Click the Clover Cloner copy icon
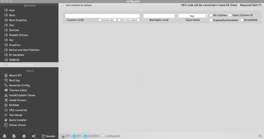The height and width of the screenshot is (139, 264). (x=6, y=125)
